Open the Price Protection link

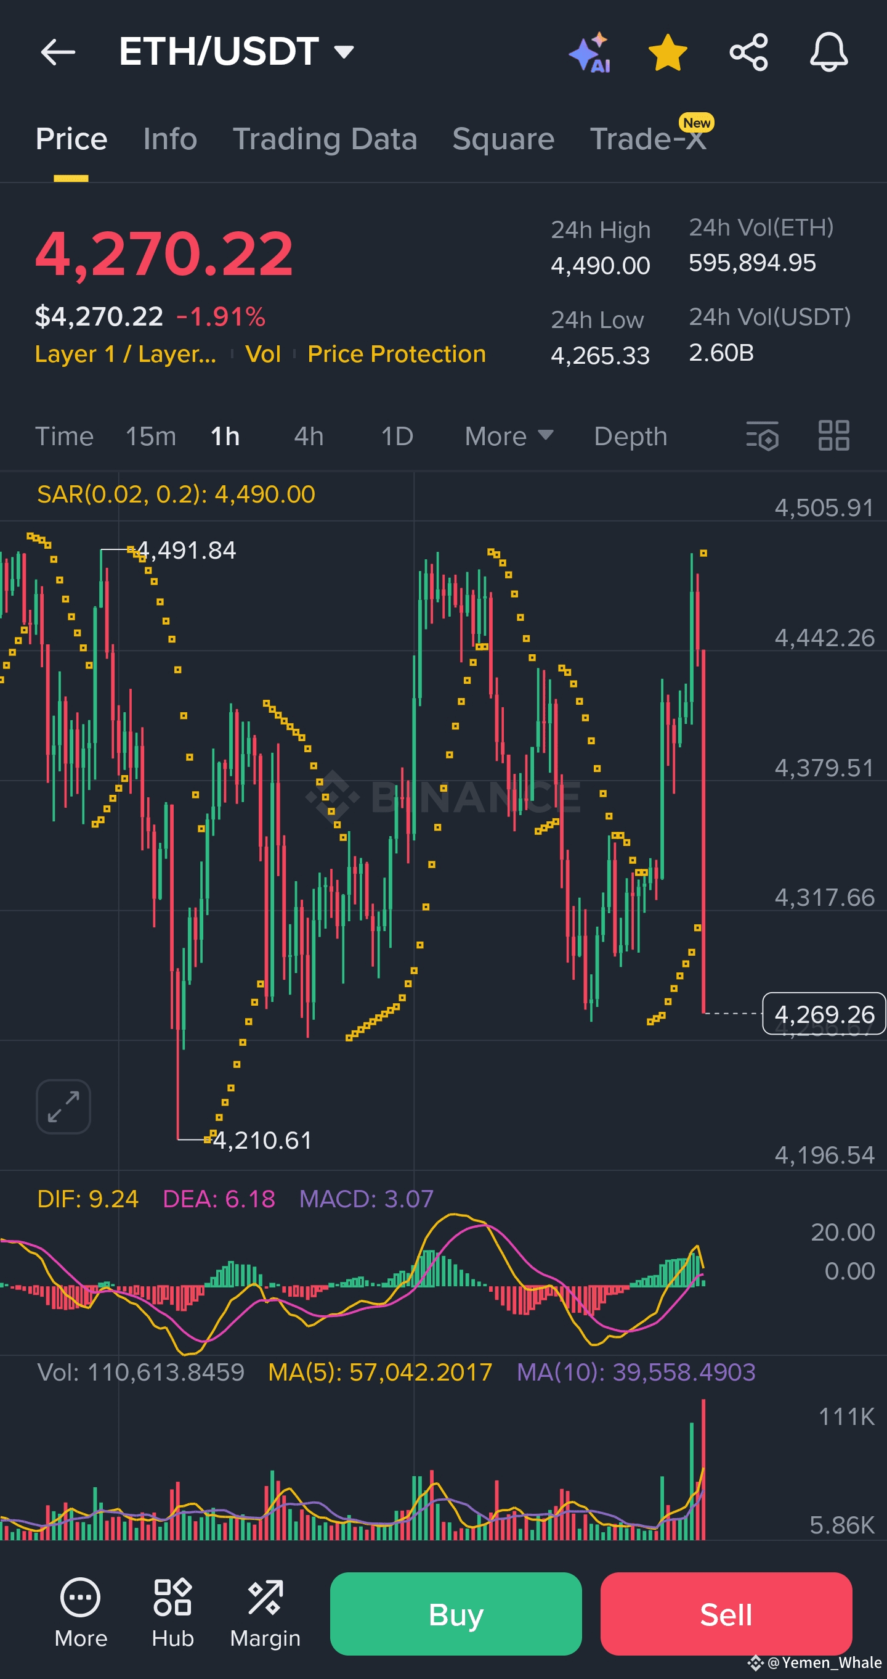tap(397, 354)
